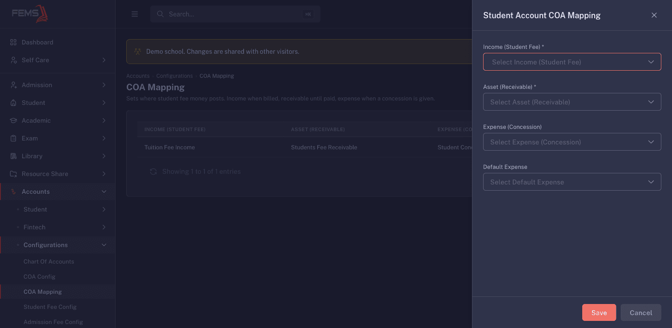Viewport: 672px width, 328px height.
Task: Collapse the Accounts menu chevron
Action: 104,192
